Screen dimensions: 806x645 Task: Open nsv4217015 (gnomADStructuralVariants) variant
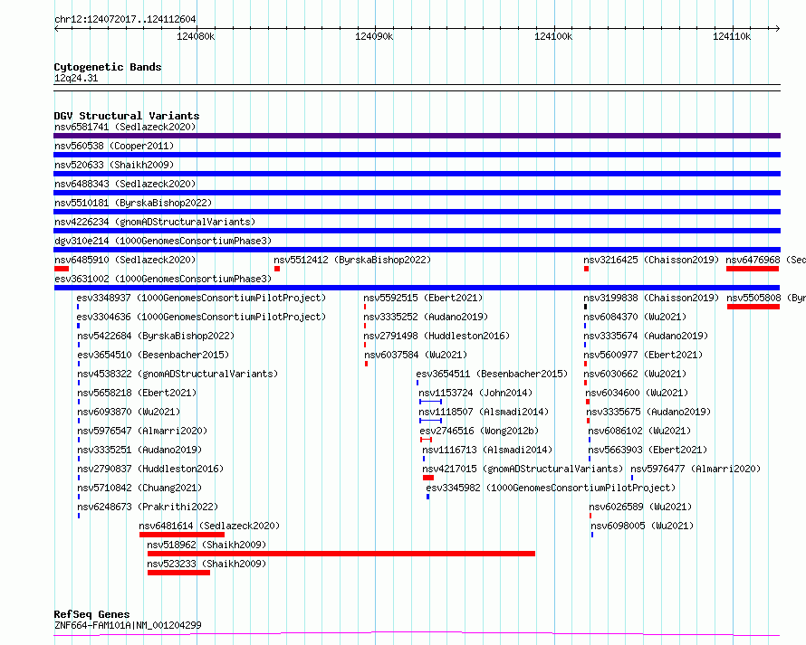(523, 469)
